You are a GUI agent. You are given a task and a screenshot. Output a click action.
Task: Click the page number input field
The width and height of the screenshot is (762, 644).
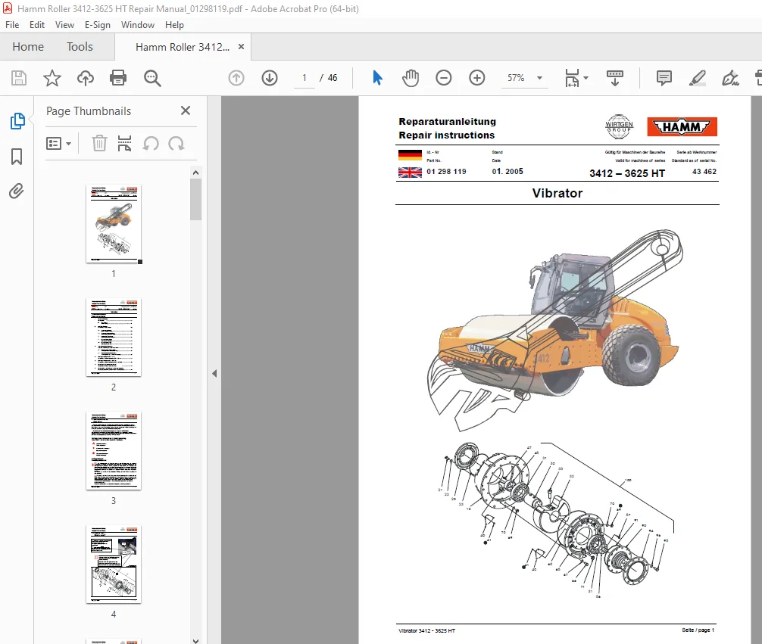click(304, 78)
